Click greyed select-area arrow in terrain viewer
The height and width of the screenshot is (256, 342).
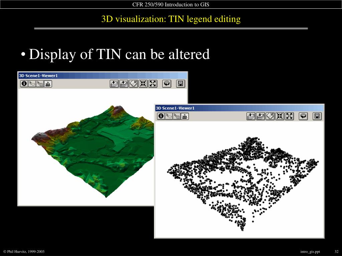[x=40, y=84]
